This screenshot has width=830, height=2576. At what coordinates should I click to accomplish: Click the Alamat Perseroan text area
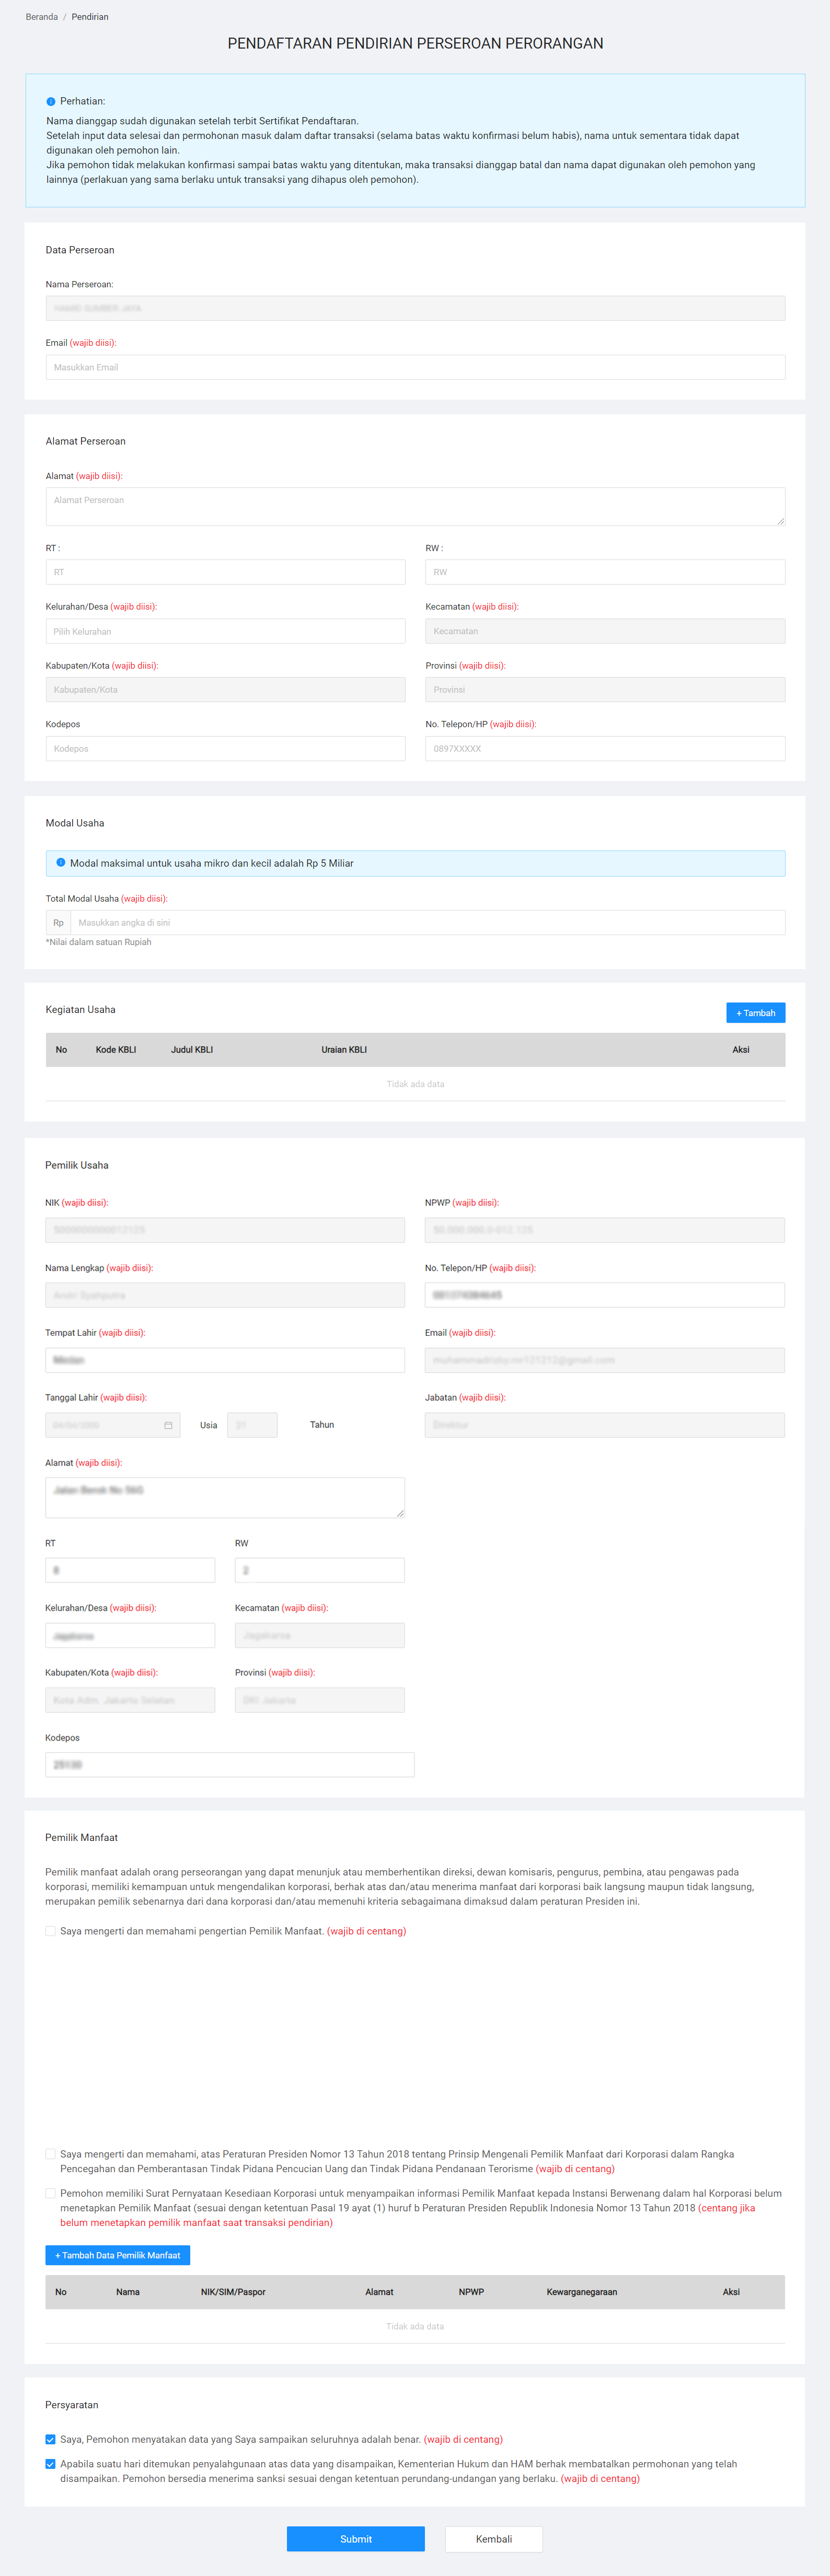point(415,506)
